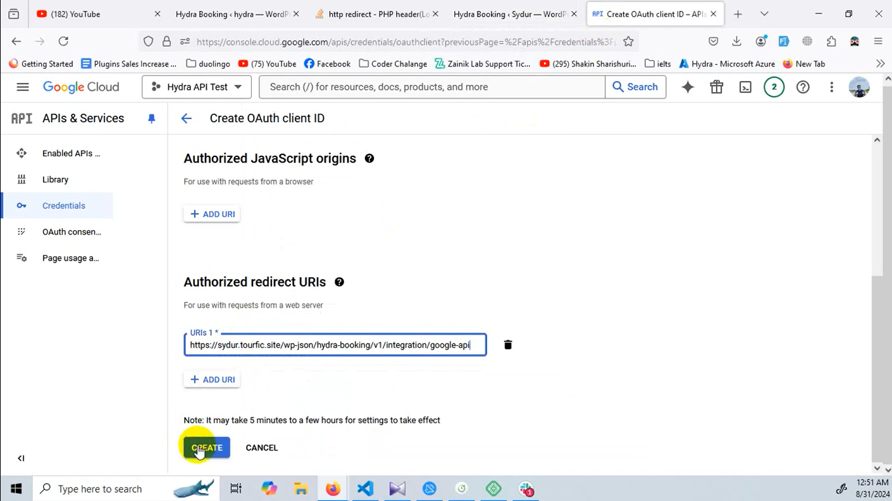Go back with the arrow beside Create OAuth client ID
This screenshot has width=892, height=501.
pos(186,118)
